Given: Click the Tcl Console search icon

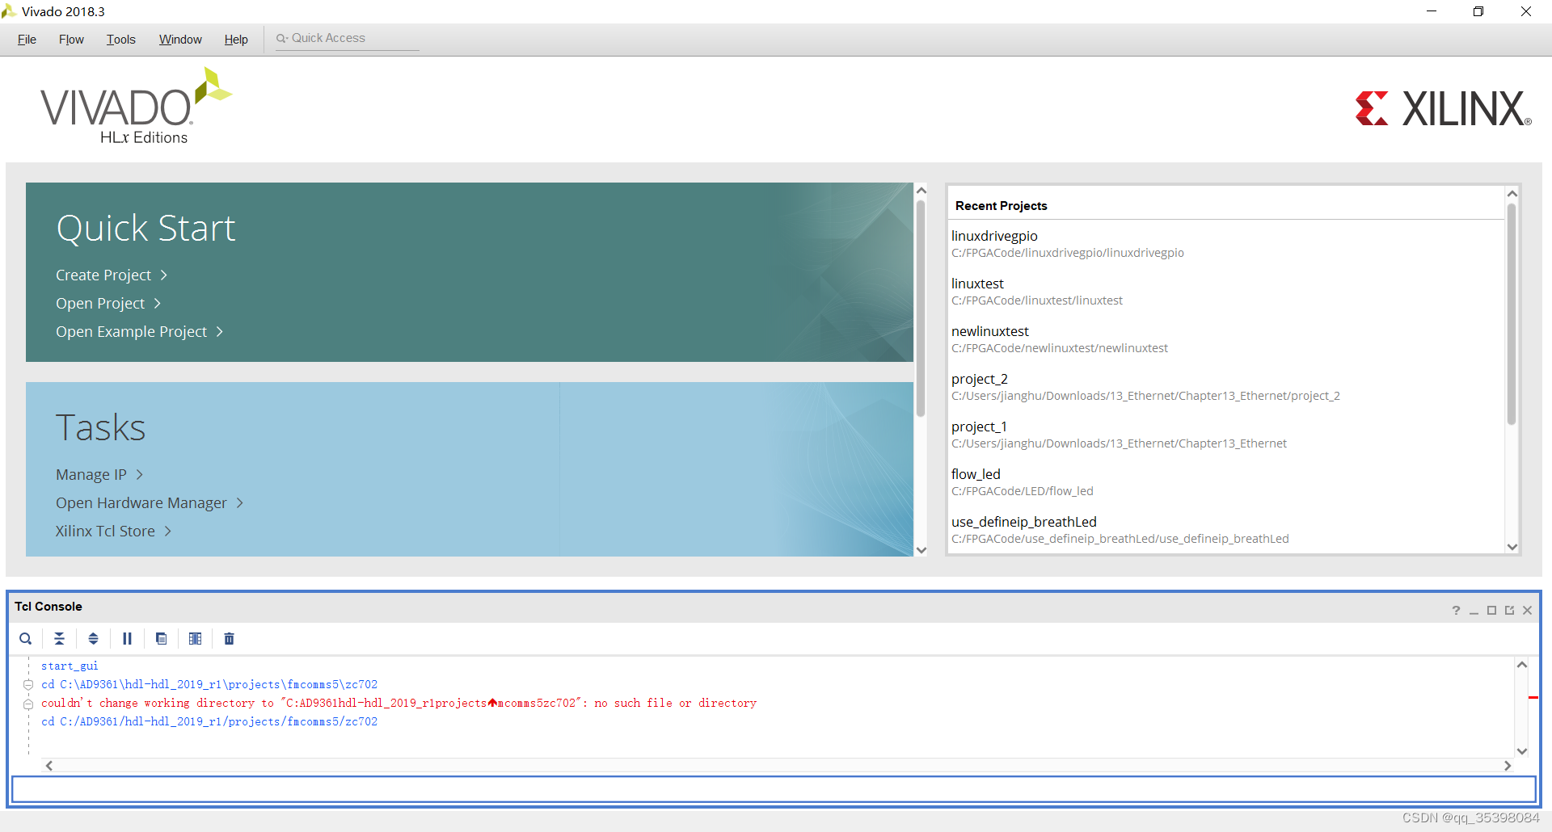Looking at the screenshot, I should point(26,639).
